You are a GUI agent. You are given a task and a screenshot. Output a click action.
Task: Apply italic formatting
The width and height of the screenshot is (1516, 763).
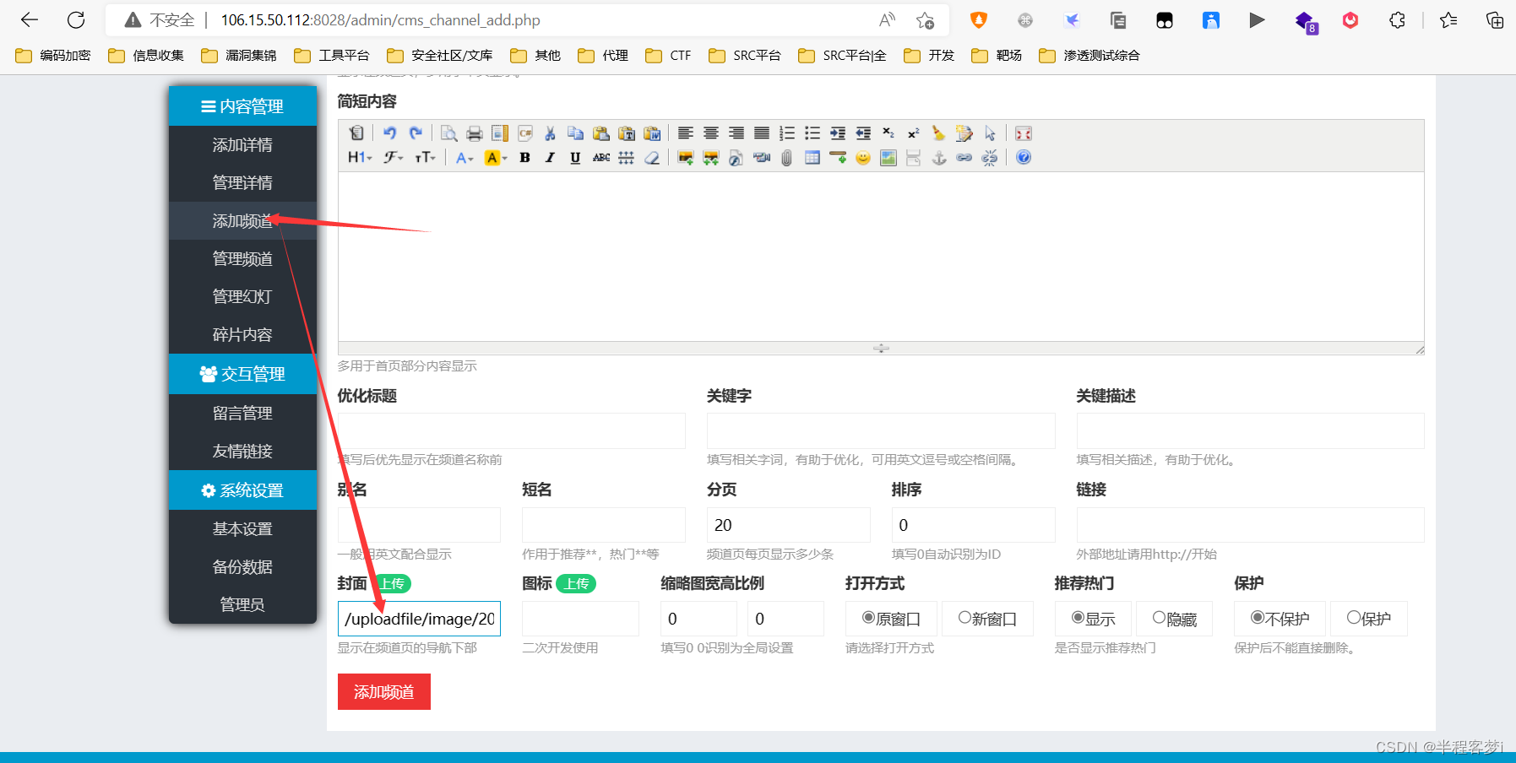point(551,158)
